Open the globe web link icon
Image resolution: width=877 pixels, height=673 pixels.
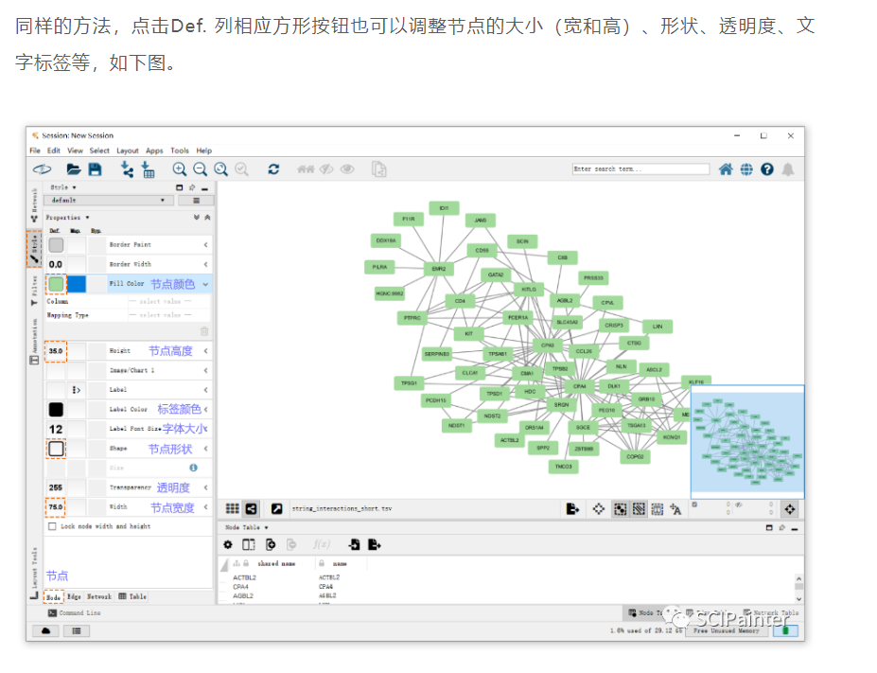pos(746,168)
